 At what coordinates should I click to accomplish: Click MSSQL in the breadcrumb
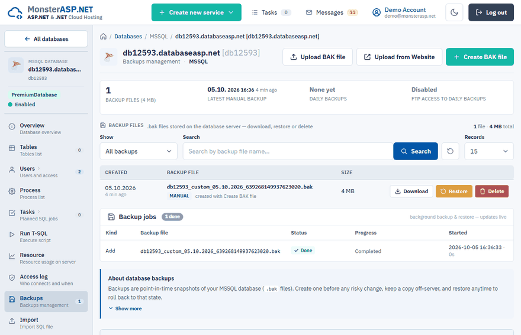point(159,37)
